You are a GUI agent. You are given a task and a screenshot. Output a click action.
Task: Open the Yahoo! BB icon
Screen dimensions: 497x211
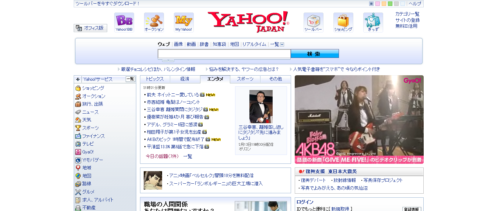pyautogui.click(x=124, y=23)
